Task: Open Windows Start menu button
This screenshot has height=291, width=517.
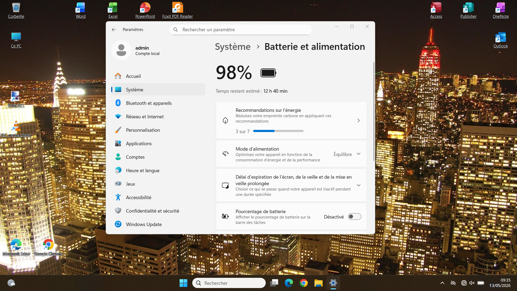Action: [183, 283]
